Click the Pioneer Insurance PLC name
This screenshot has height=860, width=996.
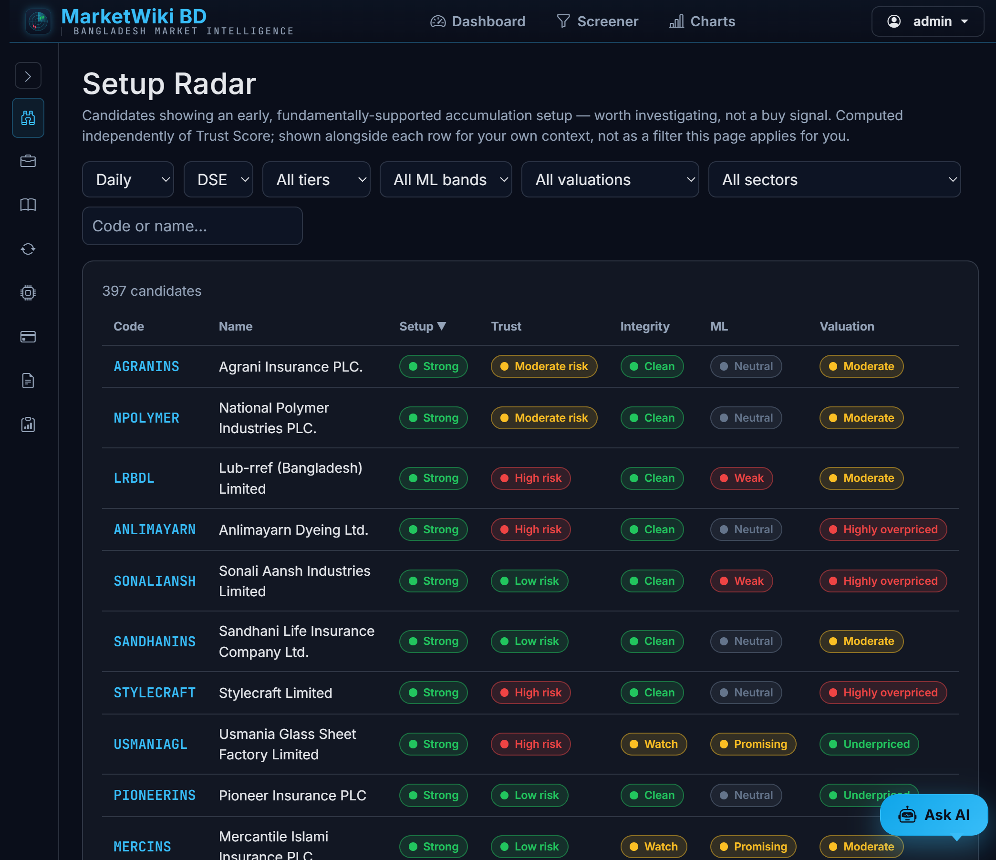292,795
